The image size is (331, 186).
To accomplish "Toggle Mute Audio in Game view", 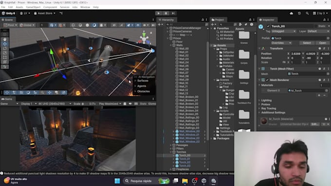I will click(130, 104).
